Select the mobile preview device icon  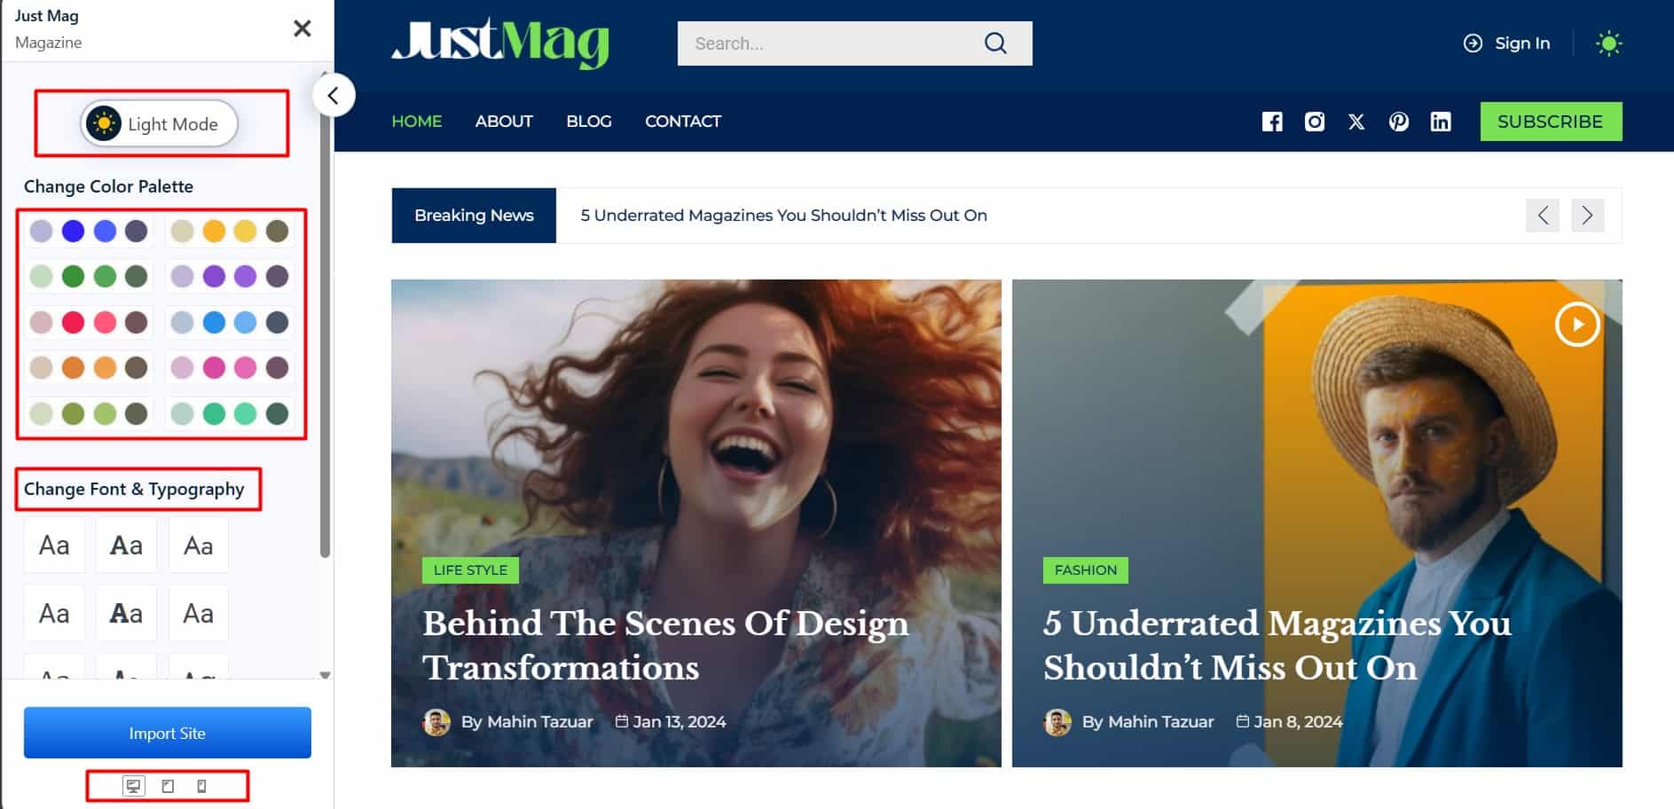click(x=201, y=786)
